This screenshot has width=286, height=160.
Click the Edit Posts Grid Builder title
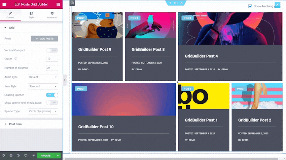point(31,4)
